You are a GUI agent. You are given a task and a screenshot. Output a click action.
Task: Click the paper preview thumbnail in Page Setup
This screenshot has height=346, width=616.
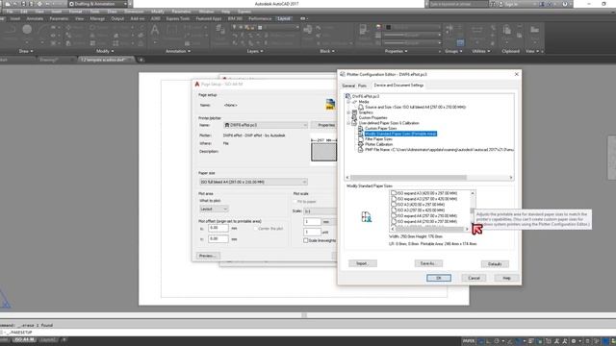coord(323,152)
